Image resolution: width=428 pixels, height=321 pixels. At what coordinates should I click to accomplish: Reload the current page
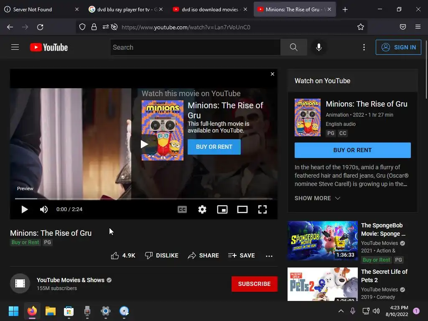(x=40, y=27)
